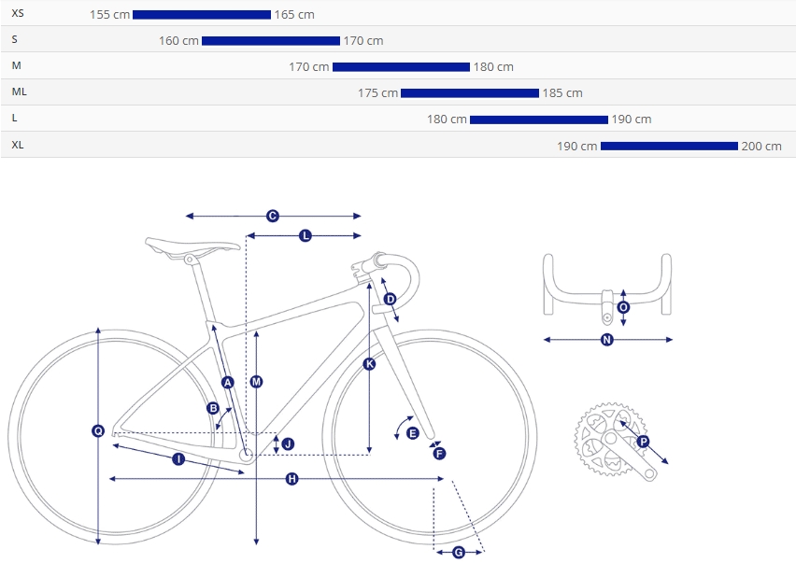This screenshot has width=796, height=563.
Task: Click the H wheelbase marker
Action: coord(291,479)
